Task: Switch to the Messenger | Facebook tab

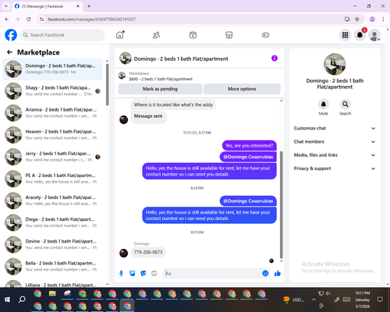Action: coord(48,6)
